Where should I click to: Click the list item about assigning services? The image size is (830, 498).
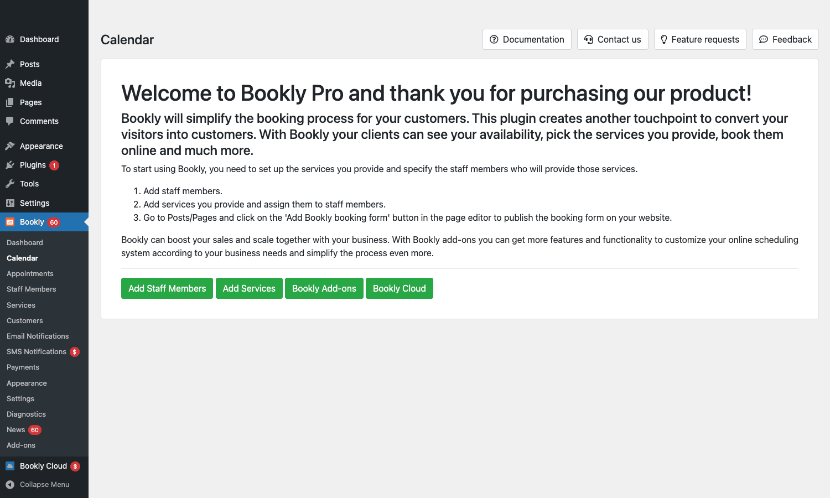pyautogui.click(x=260, y=204)
